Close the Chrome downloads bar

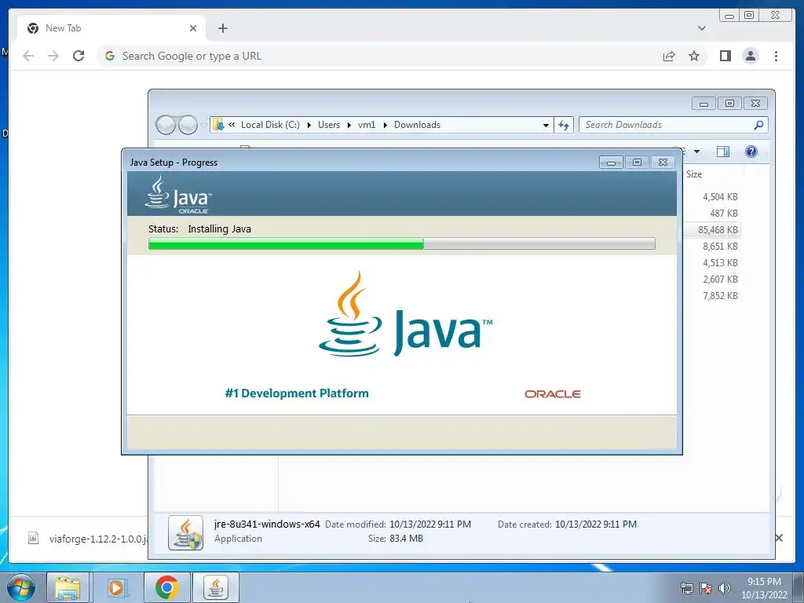click(x=779, y=538)
